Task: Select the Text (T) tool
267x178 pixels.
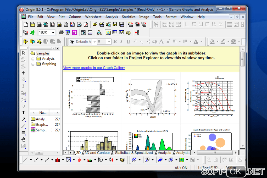Action: (24, 113)
